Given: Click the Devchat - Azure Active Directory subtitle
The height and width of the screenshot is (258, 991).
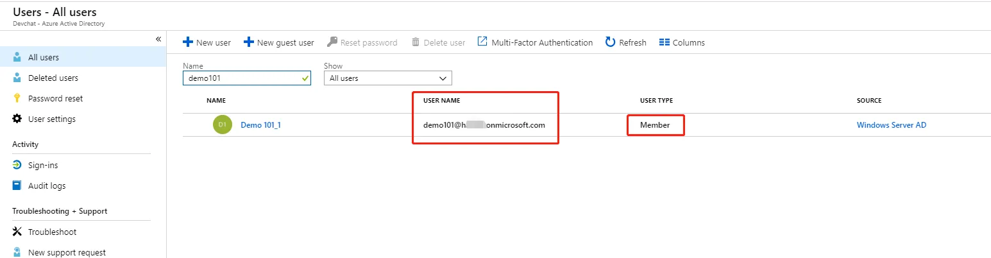Looking at the screenshot, I should [58, 24].
